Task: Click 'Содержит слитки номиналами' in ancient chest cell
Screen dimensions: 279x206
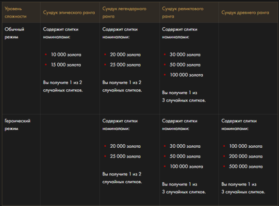Action: [239, 124]
